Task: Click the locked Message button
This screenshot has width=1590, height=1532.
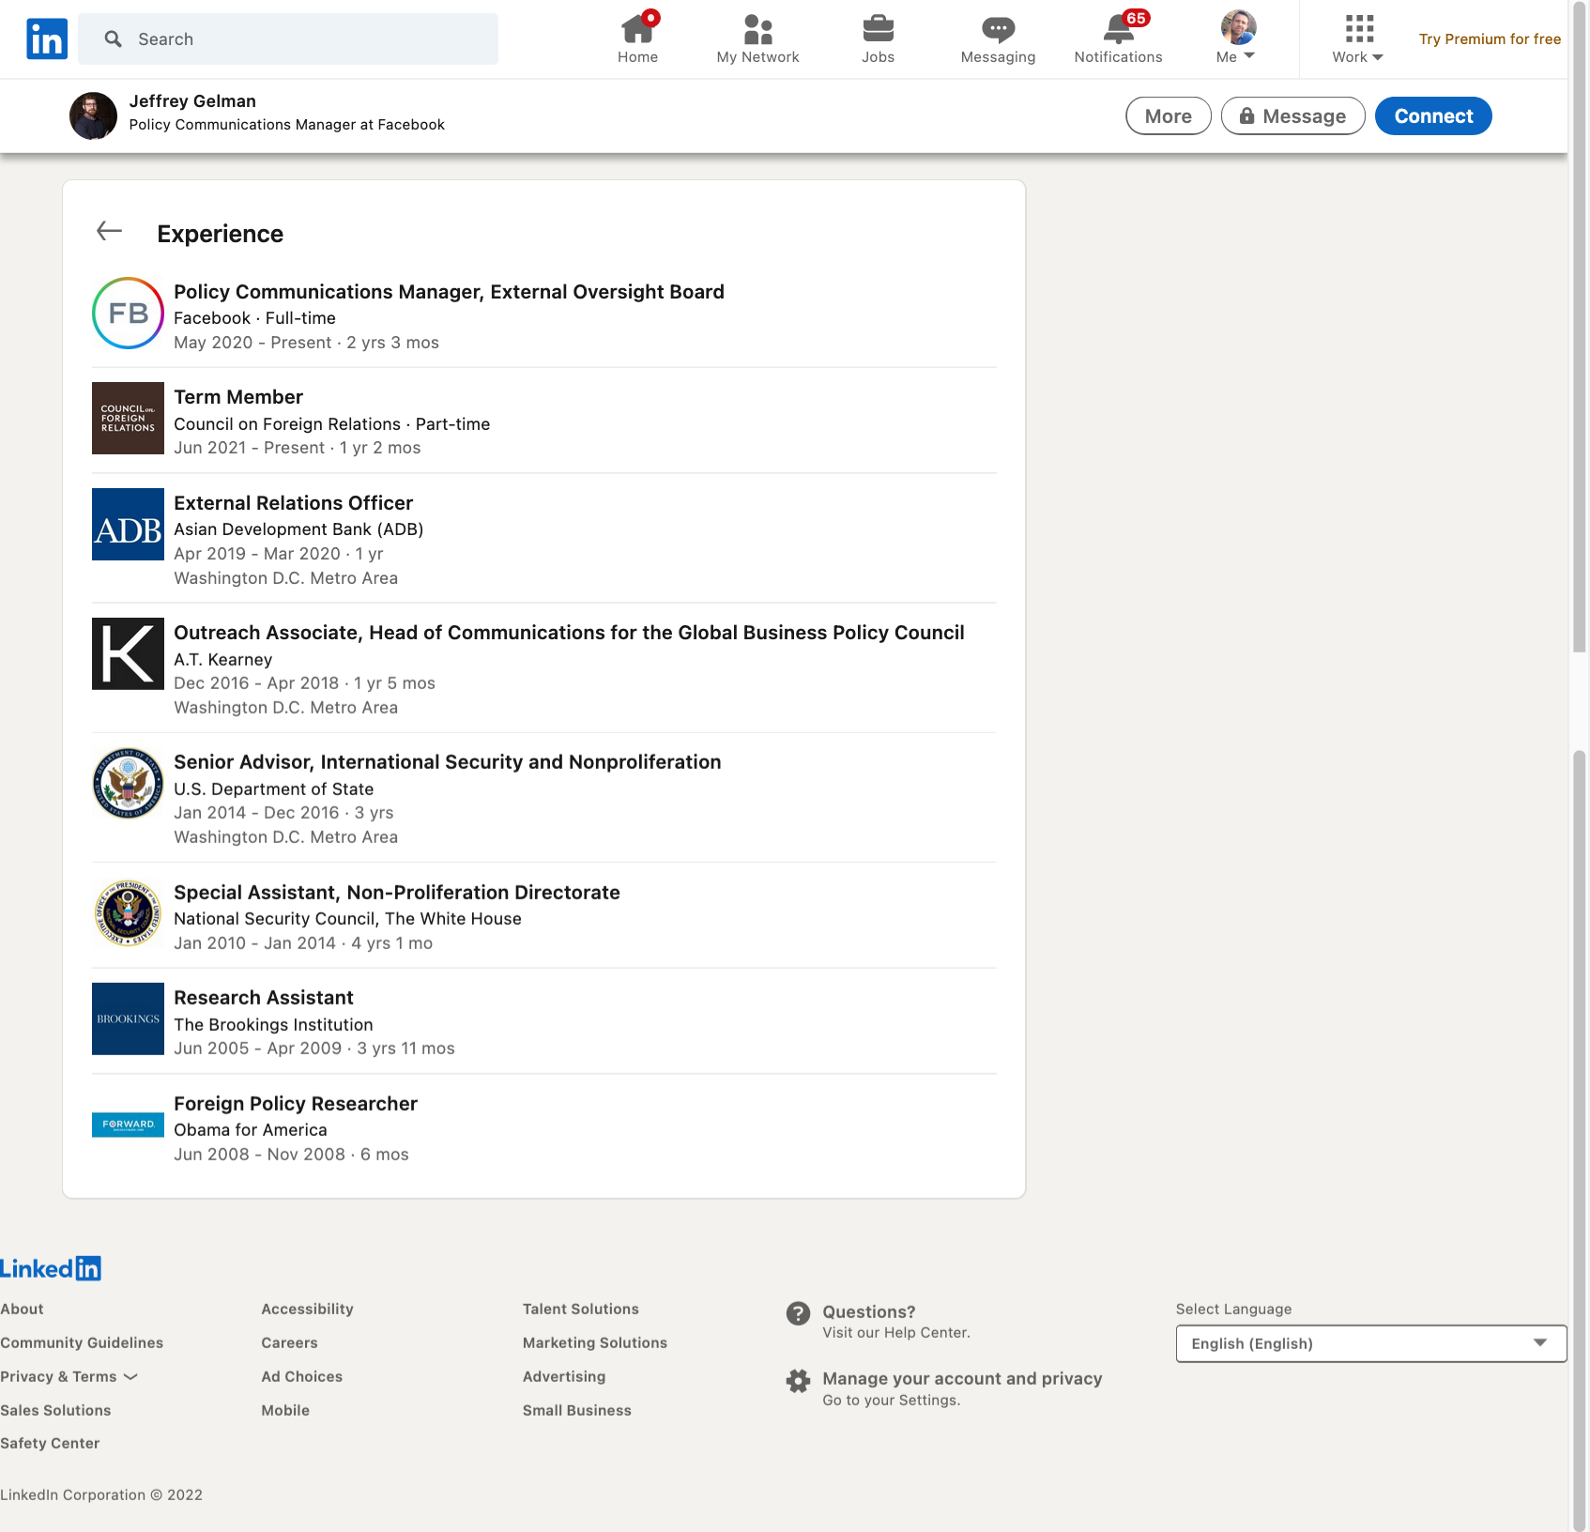Action: (1293, 115)
